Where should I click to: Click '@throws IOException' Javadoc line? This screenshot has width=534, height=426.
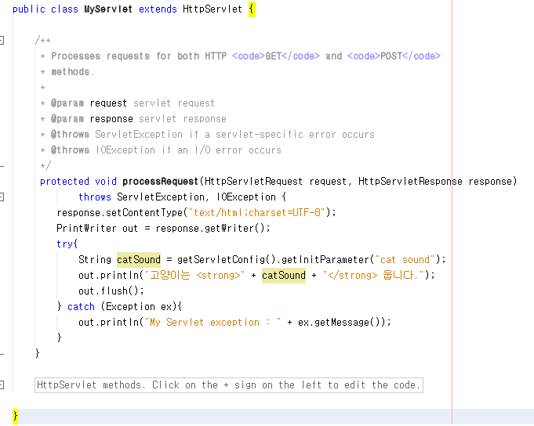click(x=166, y=150)
